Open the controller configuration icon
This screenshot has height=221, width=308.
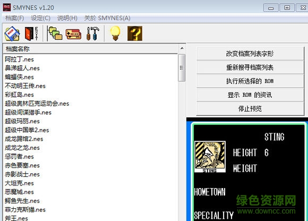coord(73,34)
